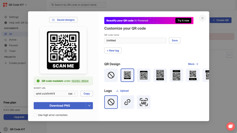Choose the selected rounded frame QR design

point(127,75)
